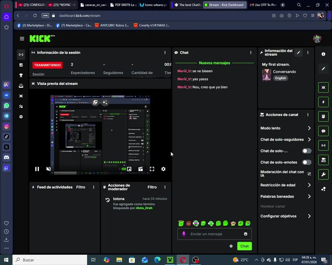Enable mini player on stream preview
332x265 pixels.
click(x=129, y=169)
